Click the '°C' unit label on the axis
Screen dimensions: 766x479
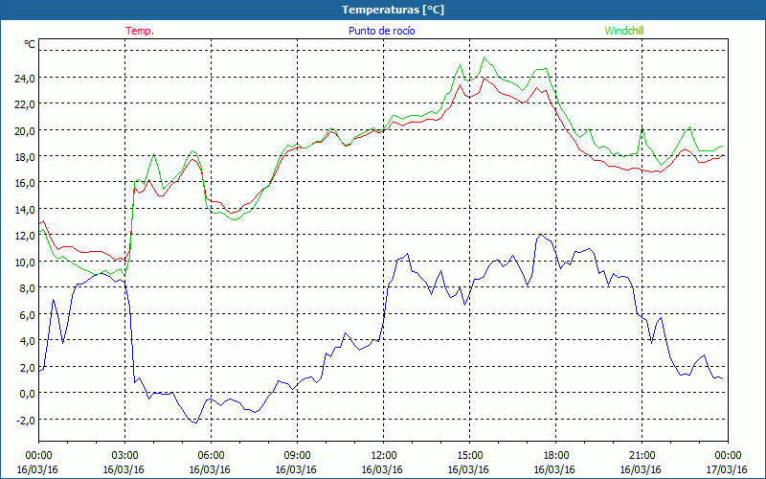(x=30, y=44)
